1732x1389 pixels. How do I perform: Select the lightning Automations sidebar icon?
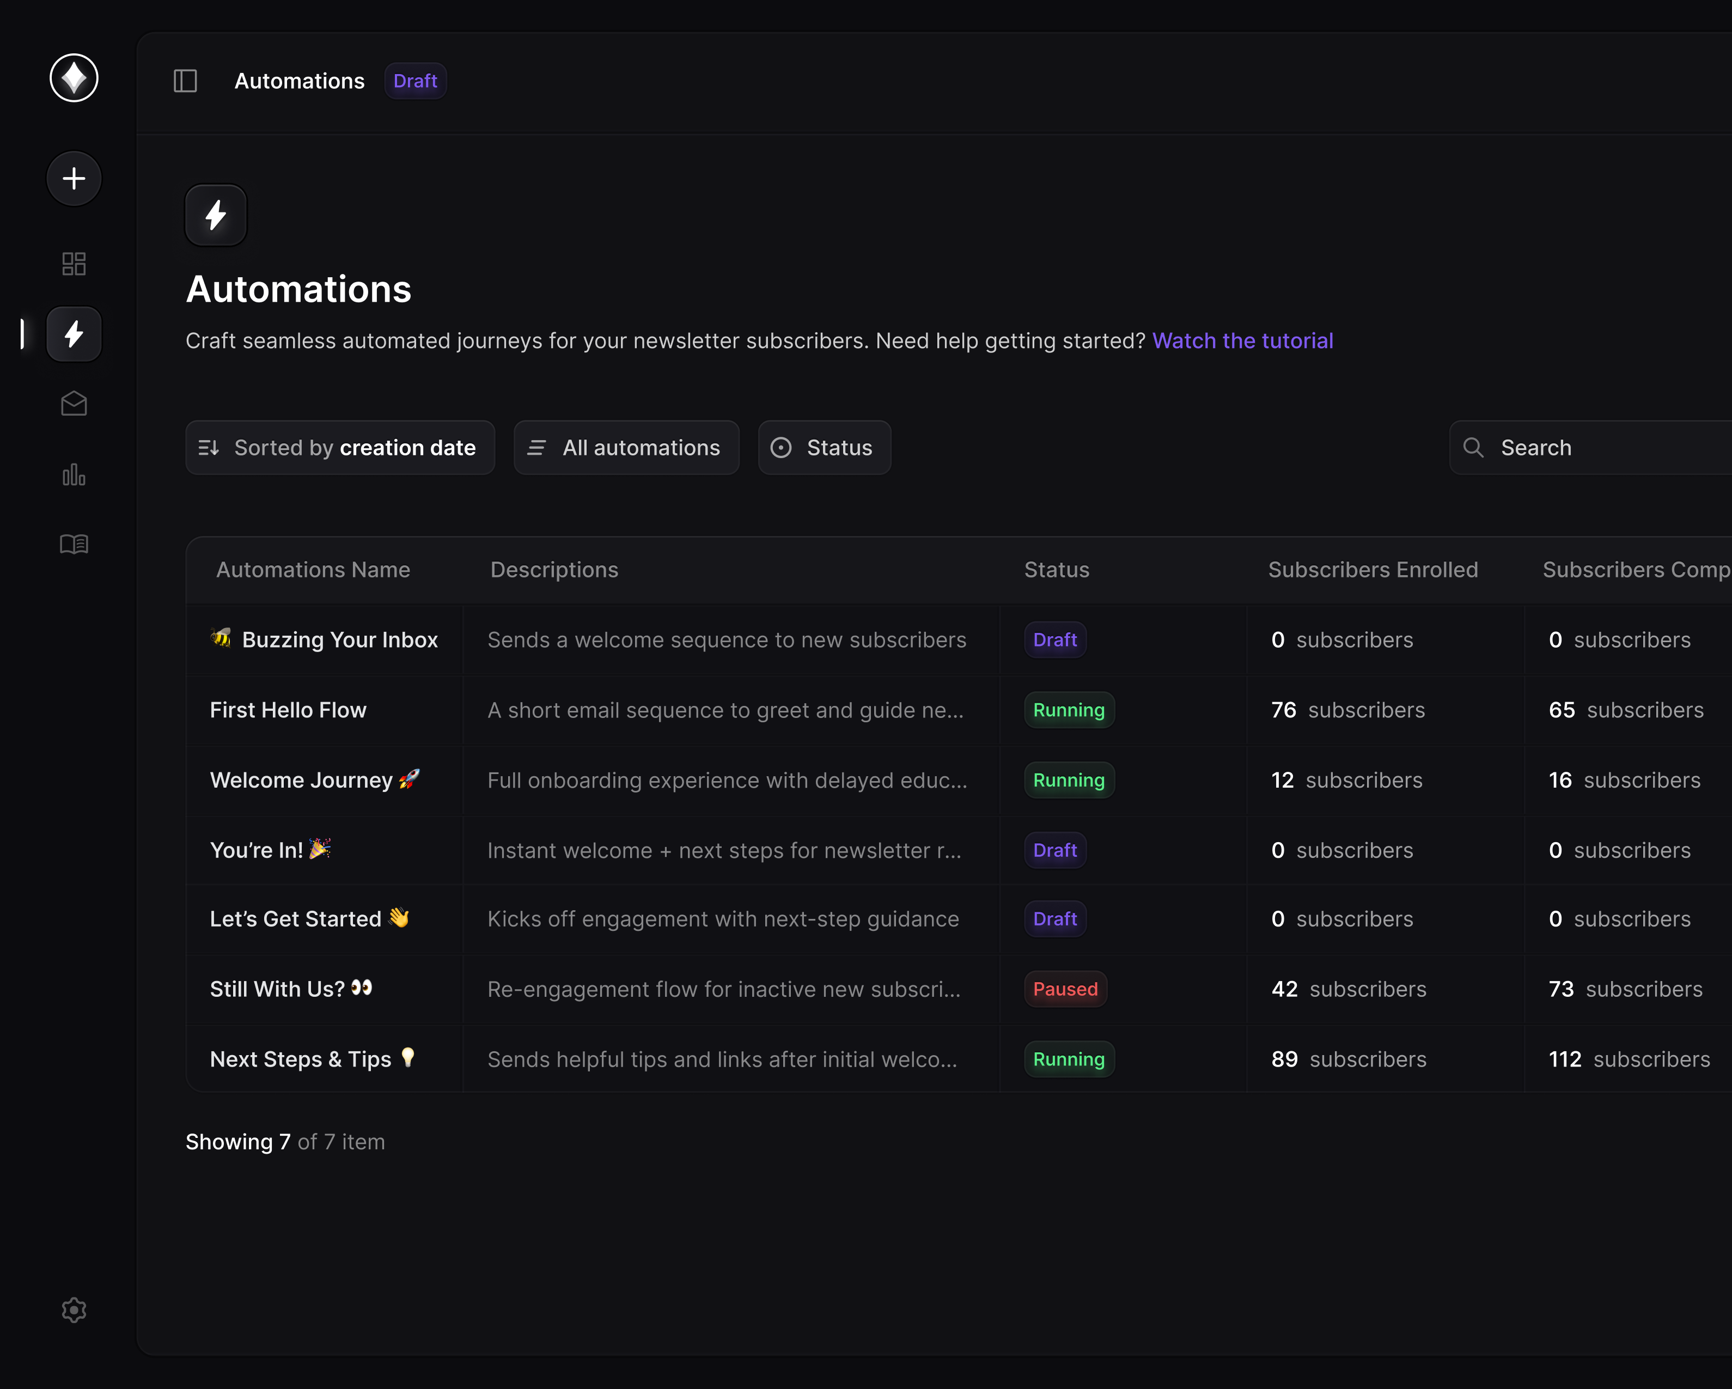tap(74, 333)
